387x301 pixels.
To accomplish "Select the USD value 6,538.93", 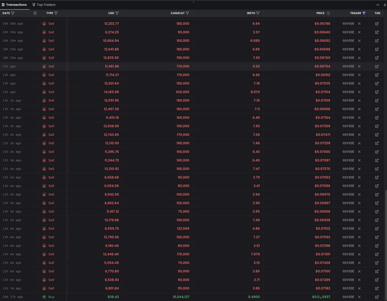I will [x=112, y=280].
